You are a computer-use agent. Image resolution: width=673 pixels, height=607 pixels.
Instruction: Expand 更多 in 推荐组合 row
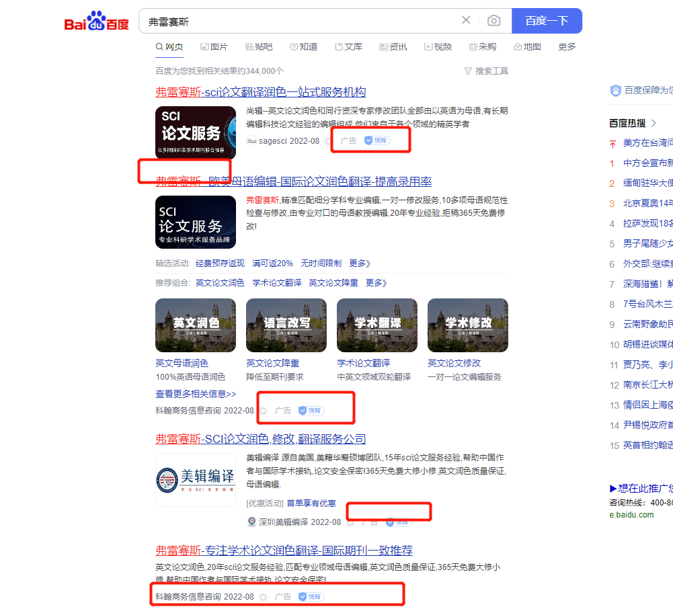tap(376, 283)
